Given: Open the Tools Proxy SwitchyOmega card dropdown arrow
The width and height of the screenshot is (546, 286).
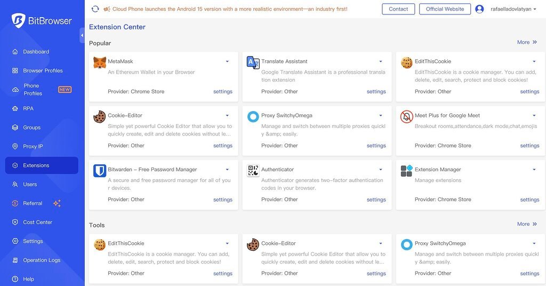Looking at the screenshot, I should pos(534,243).
